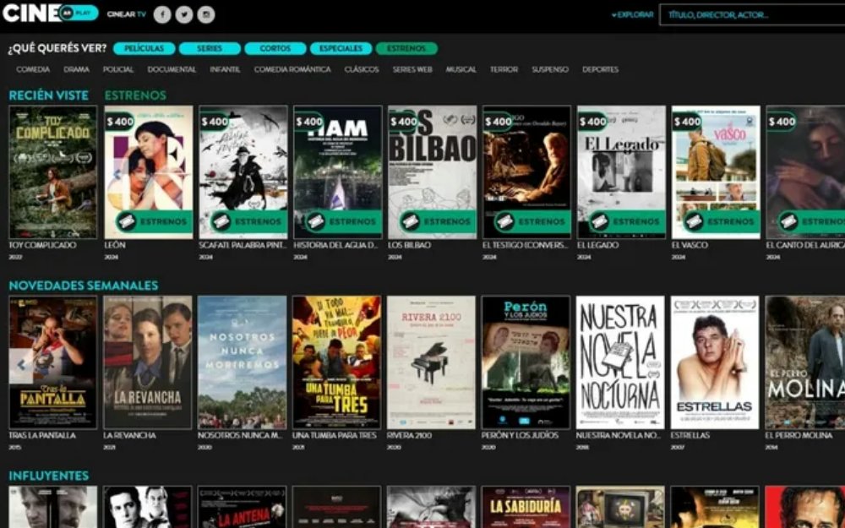
Task: Open the Novedades Semanales section heading
Action: (x=84, y=286)
